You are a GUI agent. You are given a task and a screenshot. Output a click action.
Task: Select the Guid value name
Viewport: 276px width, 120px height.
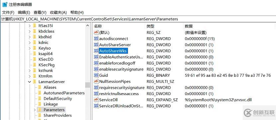click(103, 75)
